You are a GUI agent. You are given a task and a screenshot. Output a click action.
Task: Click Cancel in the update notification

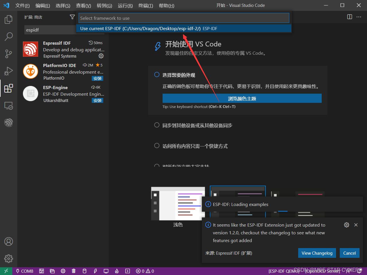click(x=350, y=253)
